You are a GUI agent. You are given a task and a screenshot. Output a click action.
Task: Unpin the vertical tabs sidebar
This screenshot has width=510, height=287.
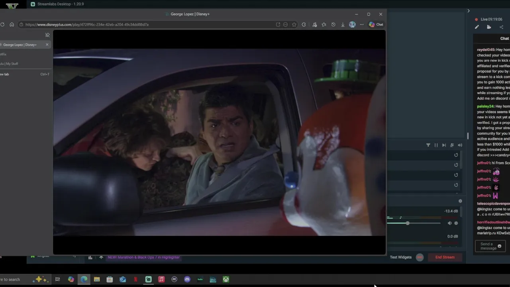pos(47,35)
